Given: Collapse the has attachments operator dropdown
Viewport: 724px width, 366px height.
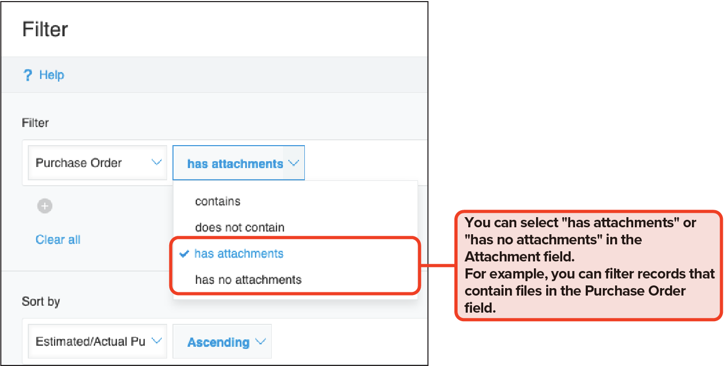Looking at the screenshot, I should pyautogui.click(x=235, y=164).
